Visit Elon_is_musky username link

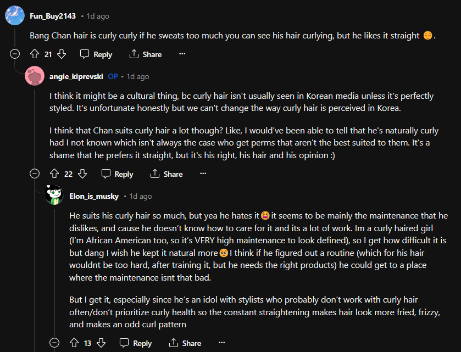[x=94, y=196]
